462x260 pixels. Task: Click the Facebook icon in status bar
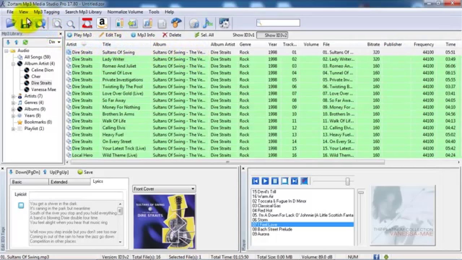tap(376, 257)
